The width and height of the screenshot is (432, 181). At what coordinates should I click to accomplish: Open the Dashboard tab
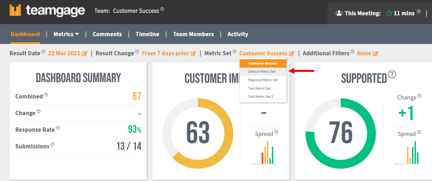click(x=25, y=34)
